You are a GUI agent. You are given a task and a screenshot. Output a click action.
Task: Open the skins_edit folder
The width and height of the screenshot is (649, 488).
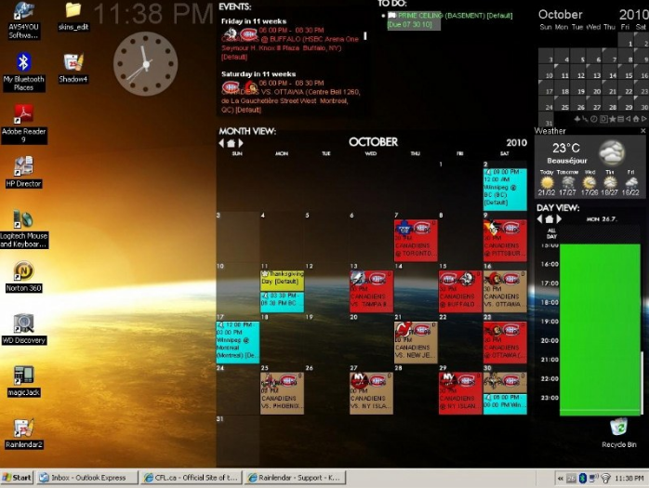pyautogui.click(x=73, y=11)
